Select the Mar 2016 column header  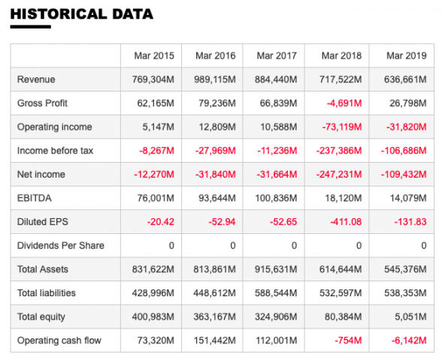[x=215, y=55]
